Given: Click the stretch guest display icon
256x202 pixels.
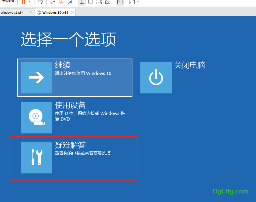Looking at the screenshot, I should click(x=132, y=2).
